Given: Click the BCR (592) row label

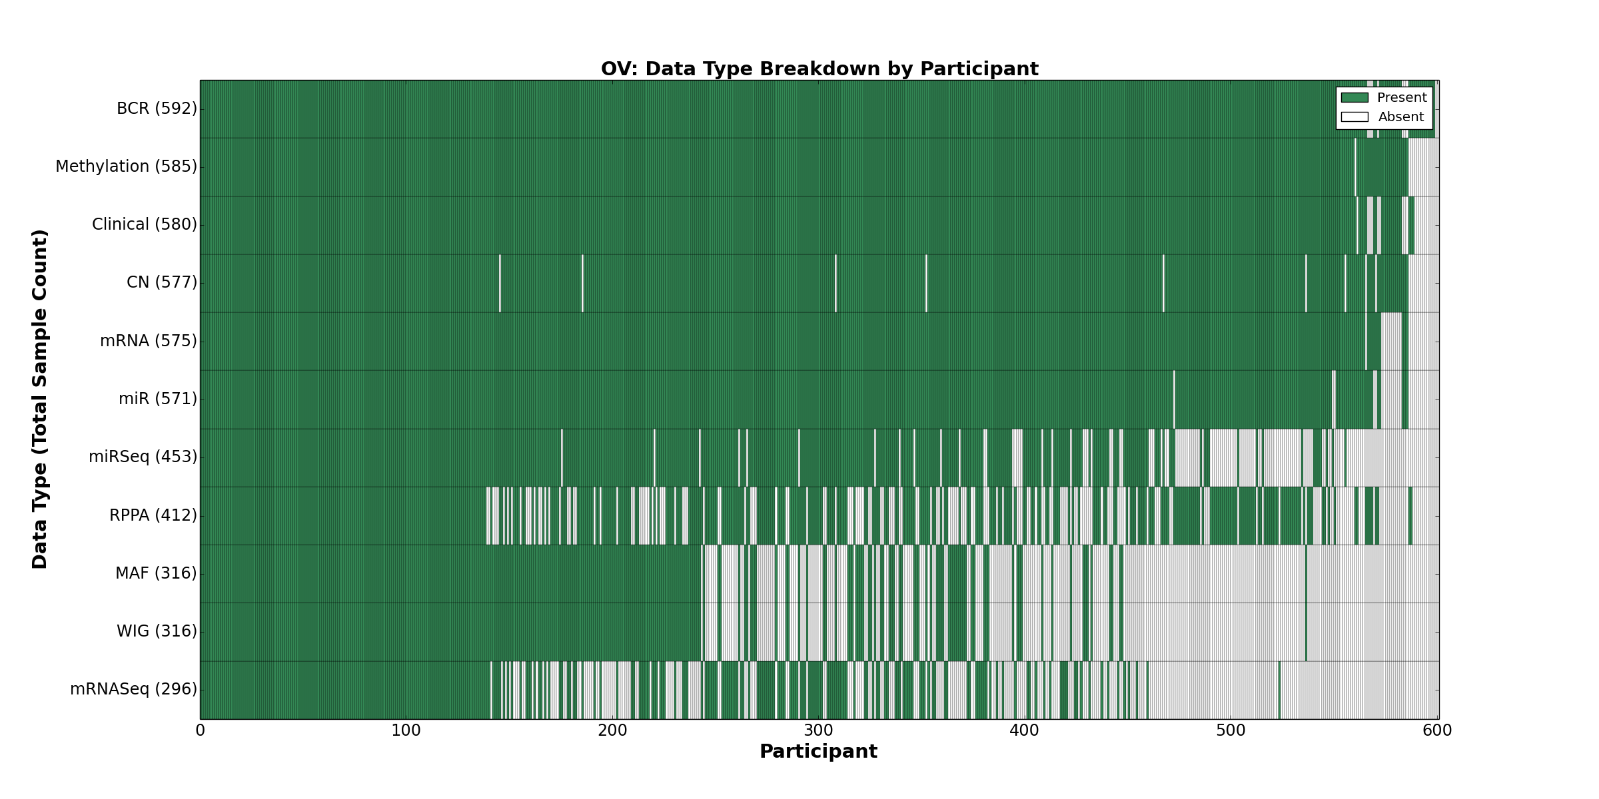Looking at the screenshot, I should click(x=157, y=109).
